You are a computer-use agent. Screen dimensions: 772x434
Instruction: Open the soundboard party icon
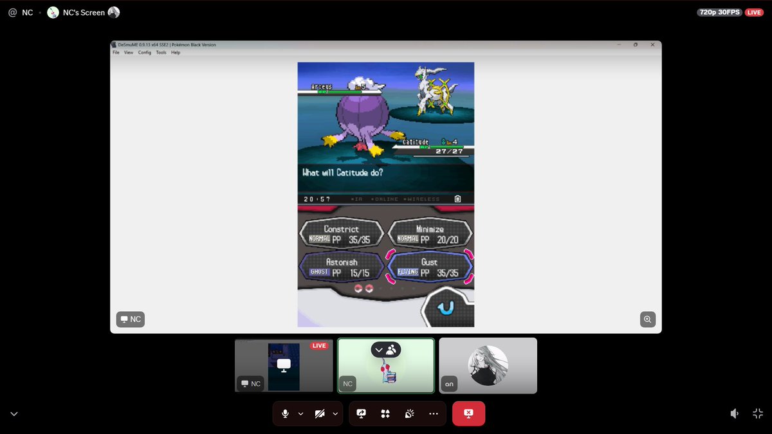point(409,413)
